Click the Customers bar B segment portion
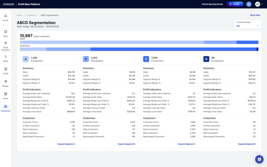The width and height of the screenshot is (267, 167). pos(68,49)
